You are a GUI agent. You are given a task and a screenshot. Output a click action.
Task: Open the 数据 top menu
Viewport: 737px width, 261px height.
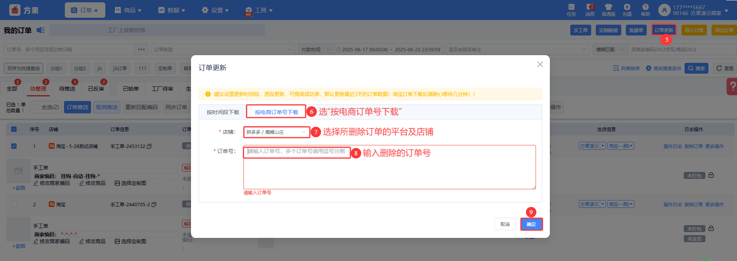pos(172,10)
